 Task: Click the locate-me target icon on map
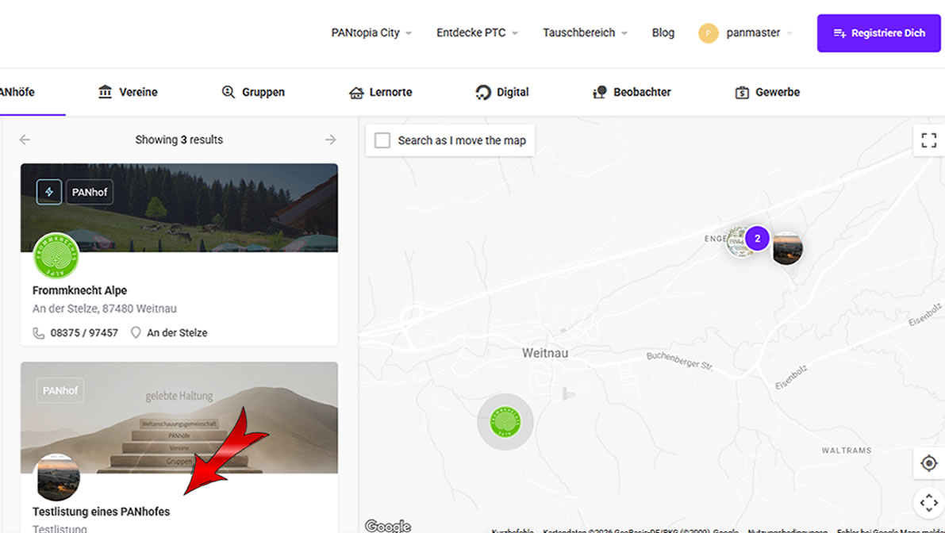928,463
